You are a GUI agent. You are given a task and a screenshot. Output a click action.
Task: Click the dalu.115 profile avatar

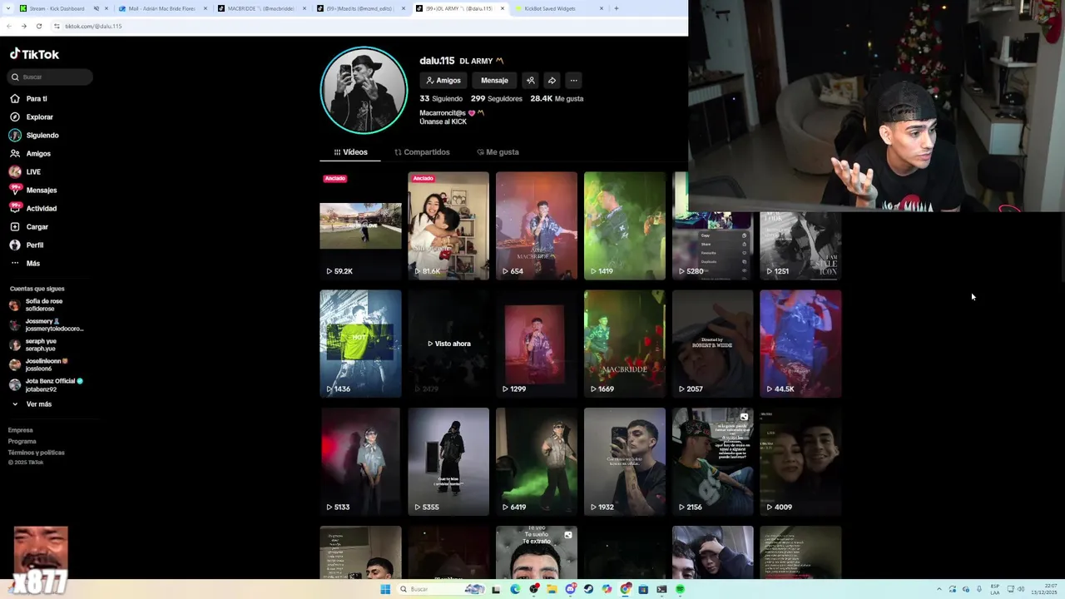coord(364,90)
